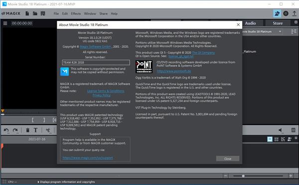299x185 pixels.
Task: Click the orange playback marker on the timeline
Action: click(x=2, y=146)
